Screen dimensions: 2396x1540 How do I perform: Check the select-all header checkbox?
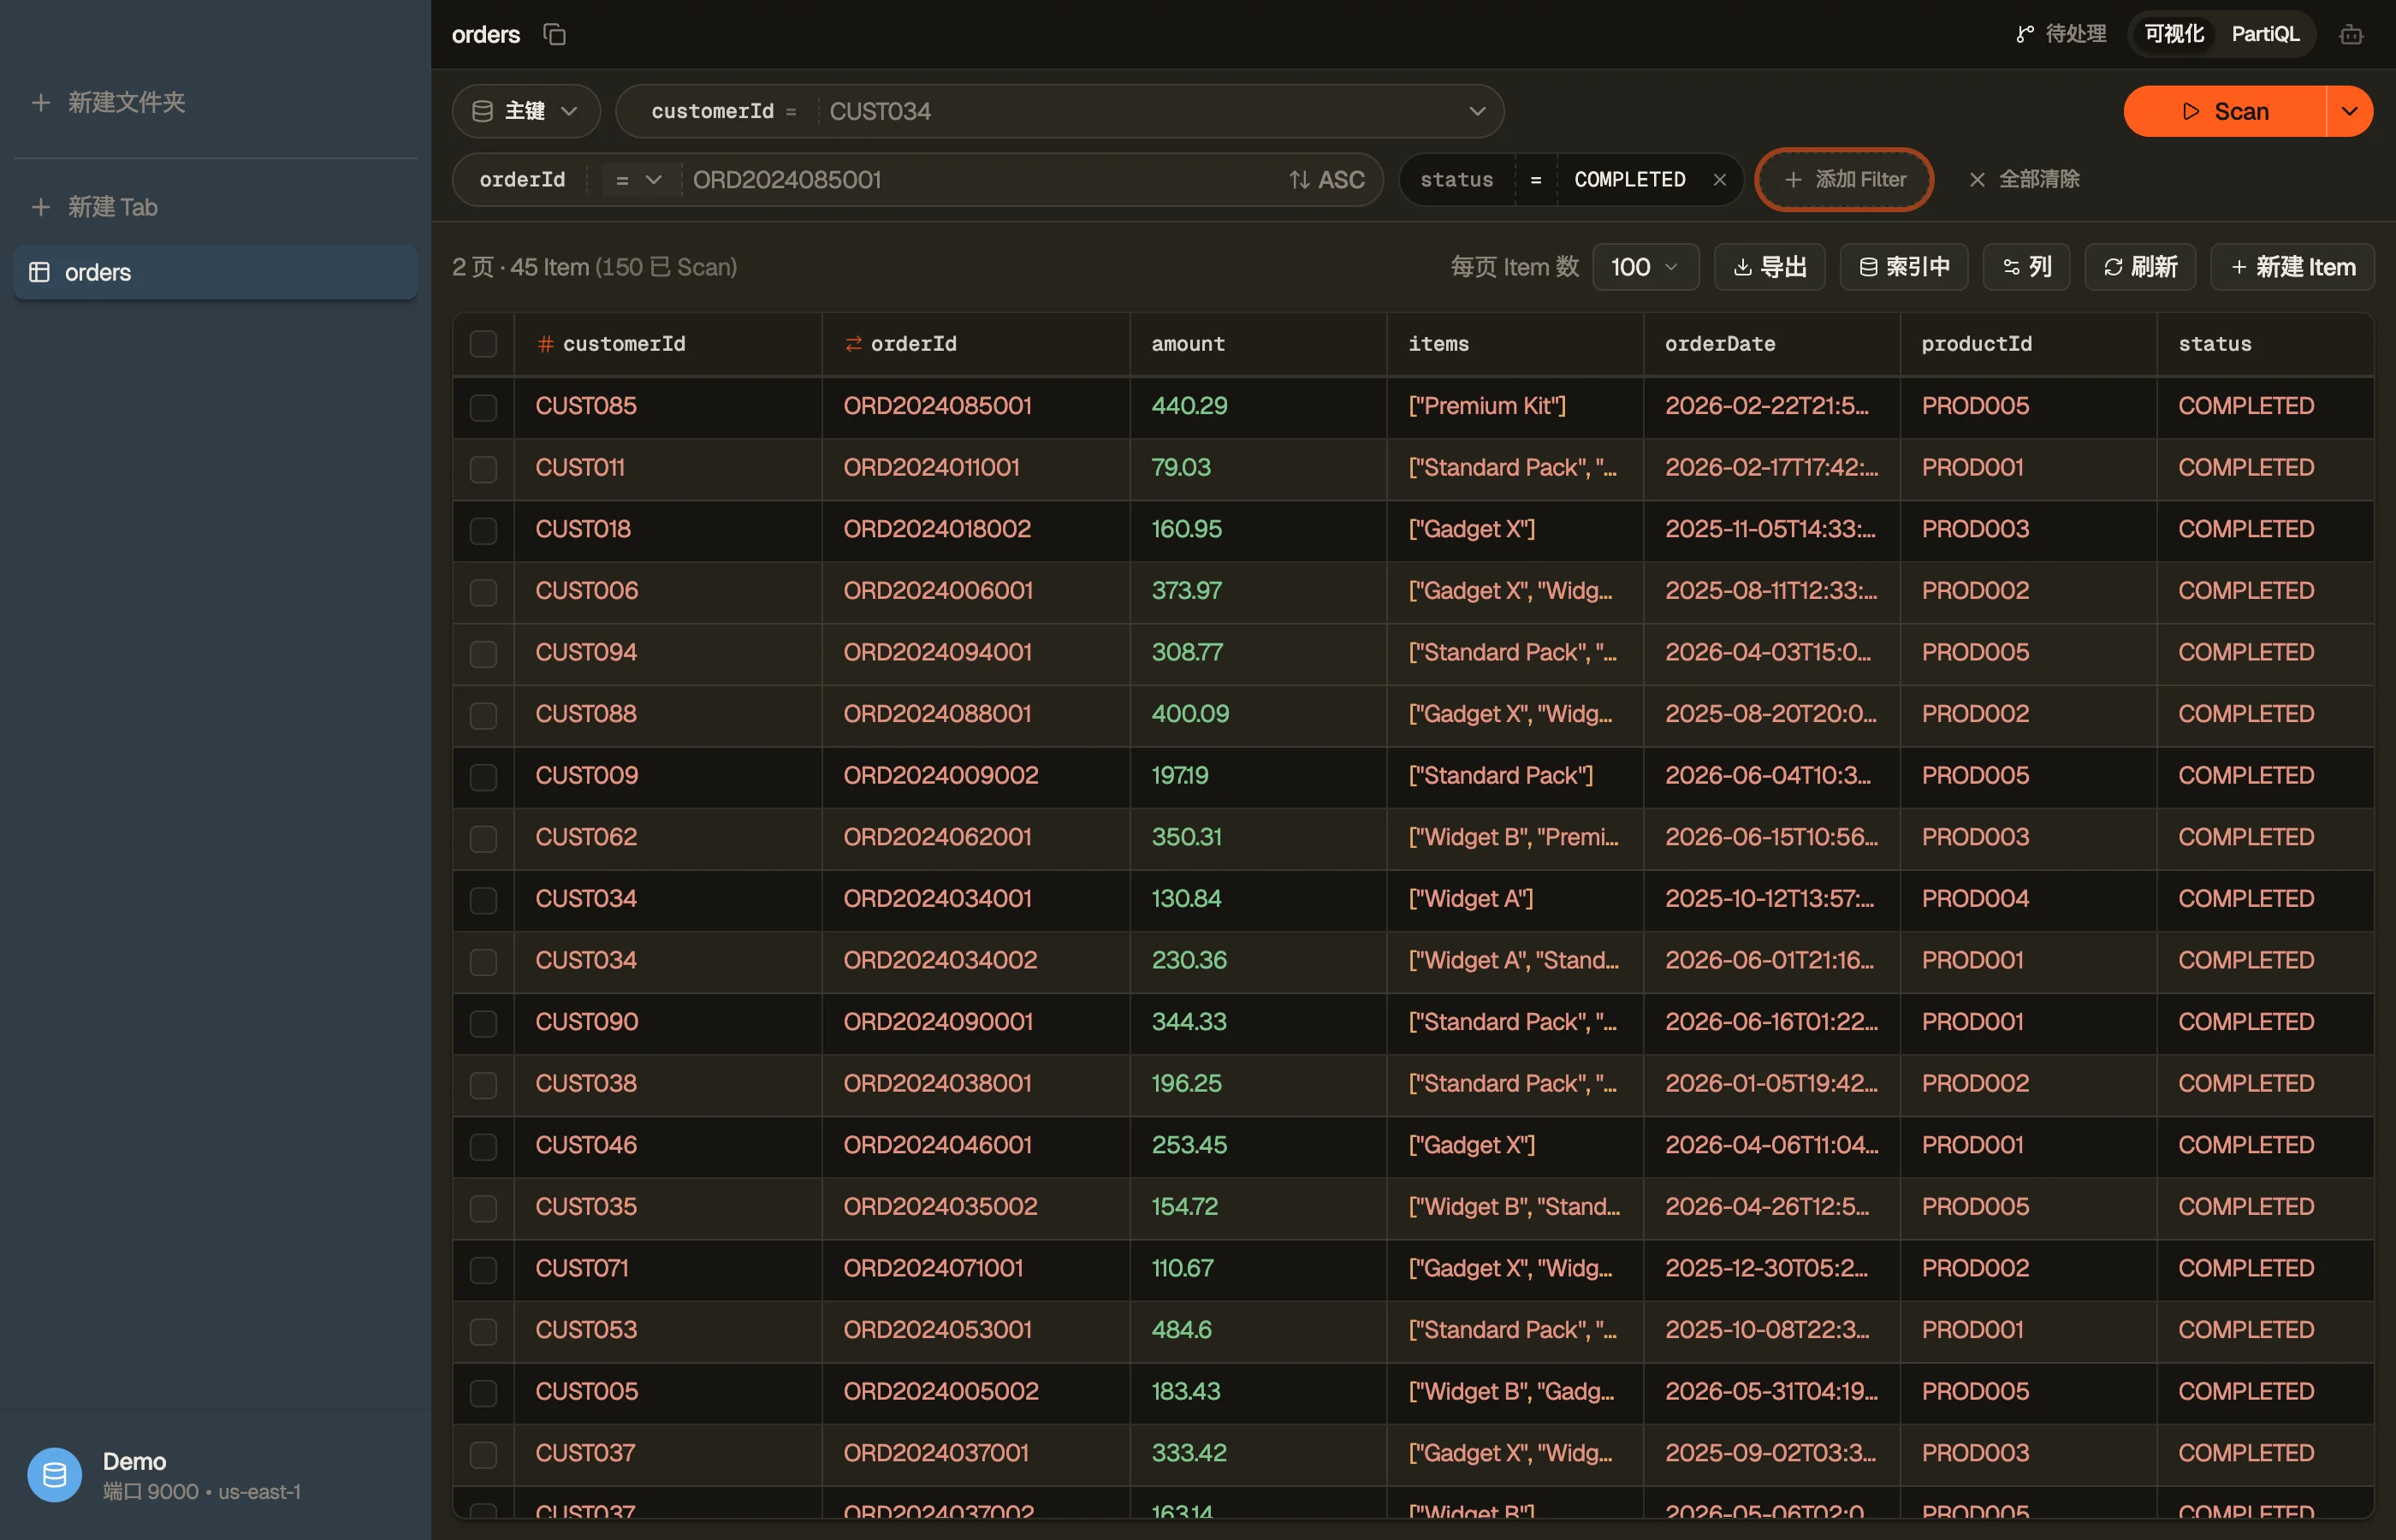point(483,344)
